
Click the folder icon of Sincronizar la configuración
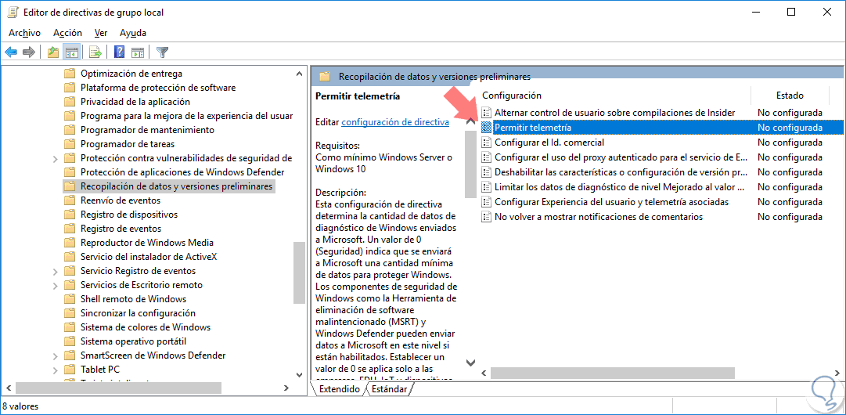pos(69,313)
